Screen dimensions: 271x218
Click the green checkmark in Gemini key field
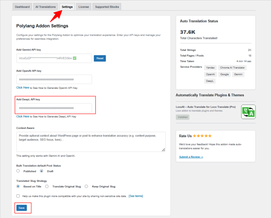(75, 58)
